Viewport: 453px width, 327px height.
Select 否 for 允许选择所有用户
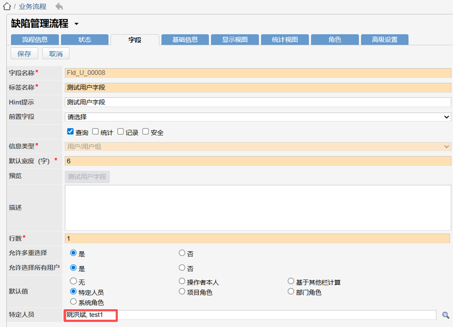pos(182,268)
